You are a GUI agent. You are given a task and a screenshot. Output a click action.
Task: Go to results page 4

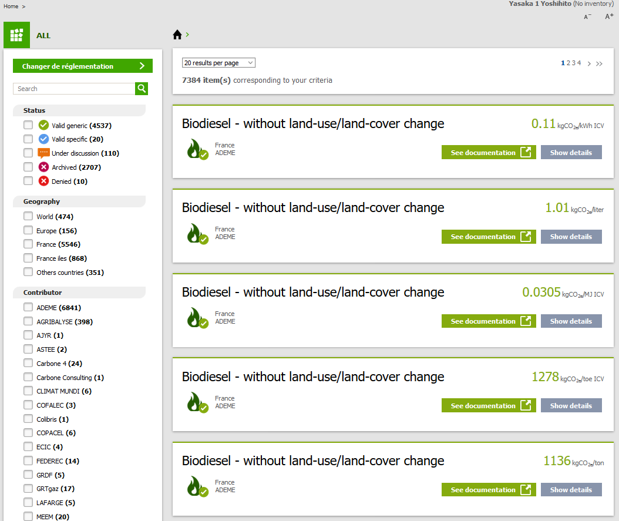pyautogui.click(x=579, y=63)
